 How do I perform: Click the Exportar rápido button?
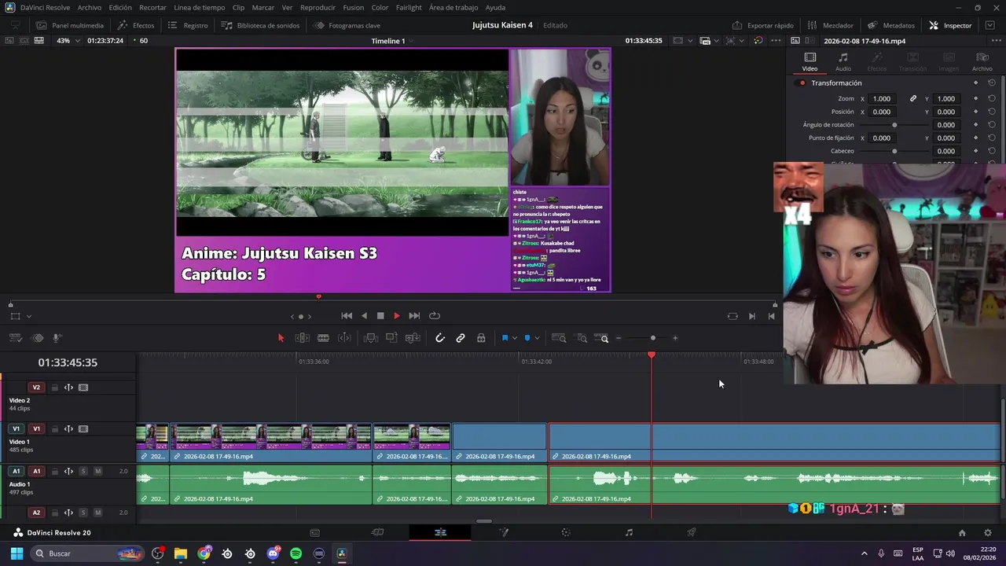point(762,25)
